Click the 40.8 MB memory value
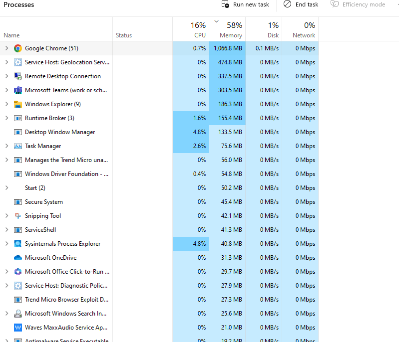The width and height of the screenshot is (399, 342). (232, 244)
